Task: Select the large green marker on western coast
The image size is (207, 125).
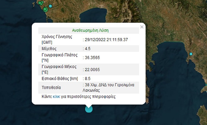Action: click(x=45, y=9)
